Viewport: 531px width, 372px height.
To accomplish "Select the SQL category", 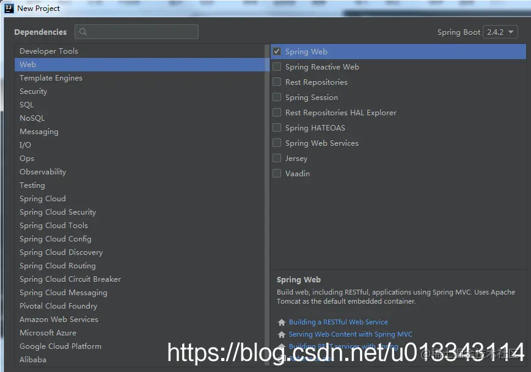I will tap(140, 105).
